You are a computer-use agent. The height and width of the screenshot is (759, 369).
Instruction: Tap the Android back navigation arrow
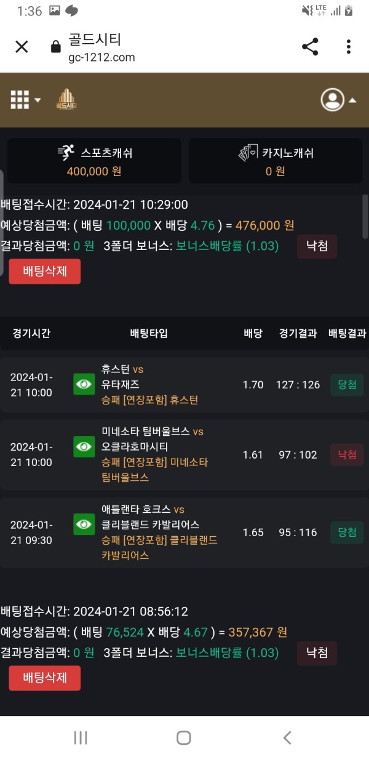(x=287, y=737)
